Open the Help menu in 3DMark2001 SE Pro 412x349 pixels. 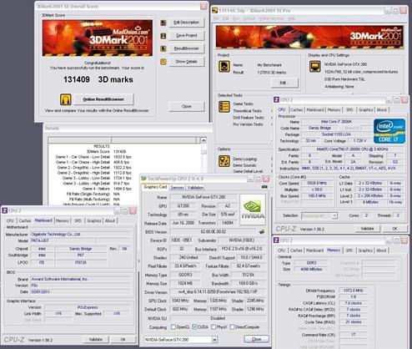(x=291, y=18)
